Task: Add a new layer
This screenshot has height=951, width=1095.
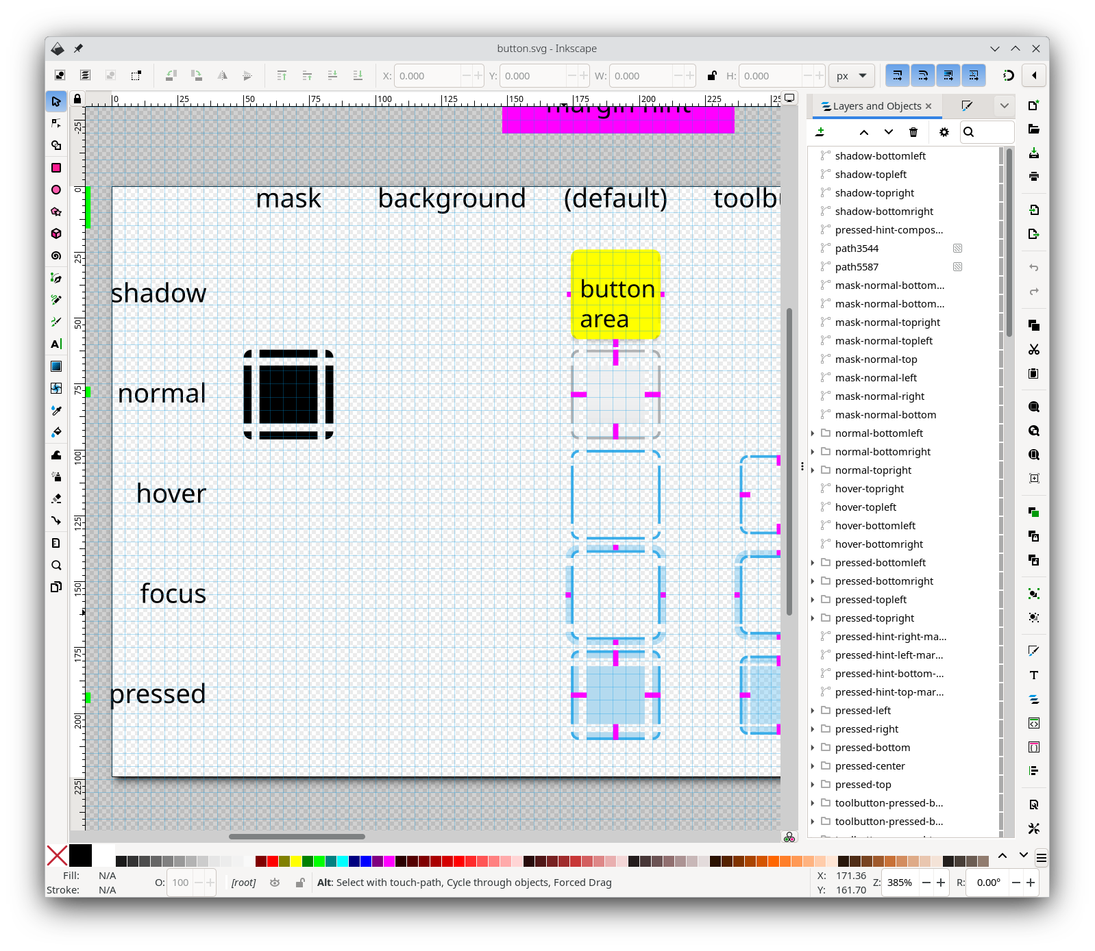Action: pos(820,132)
